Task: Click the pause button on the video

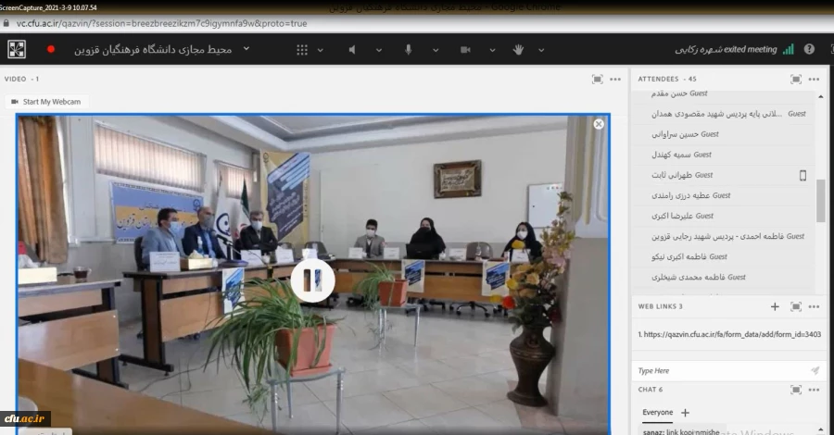Action: (313, 280)
